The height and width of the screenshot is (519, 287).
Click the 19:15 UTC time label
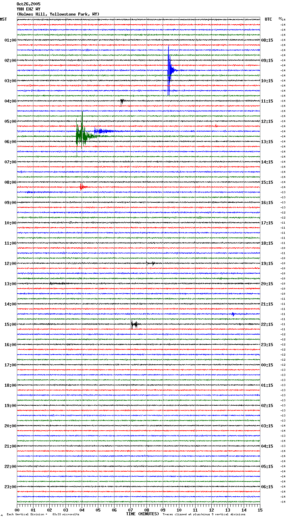pyautogui.click(x=267, y=264)
